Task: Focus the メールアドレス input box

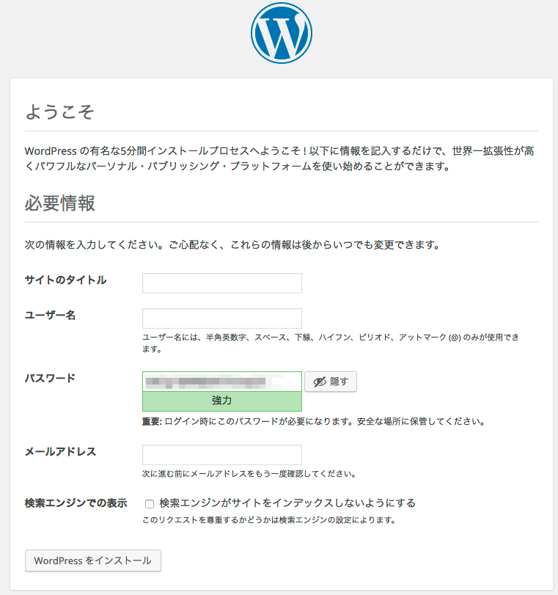Action: 221,454
